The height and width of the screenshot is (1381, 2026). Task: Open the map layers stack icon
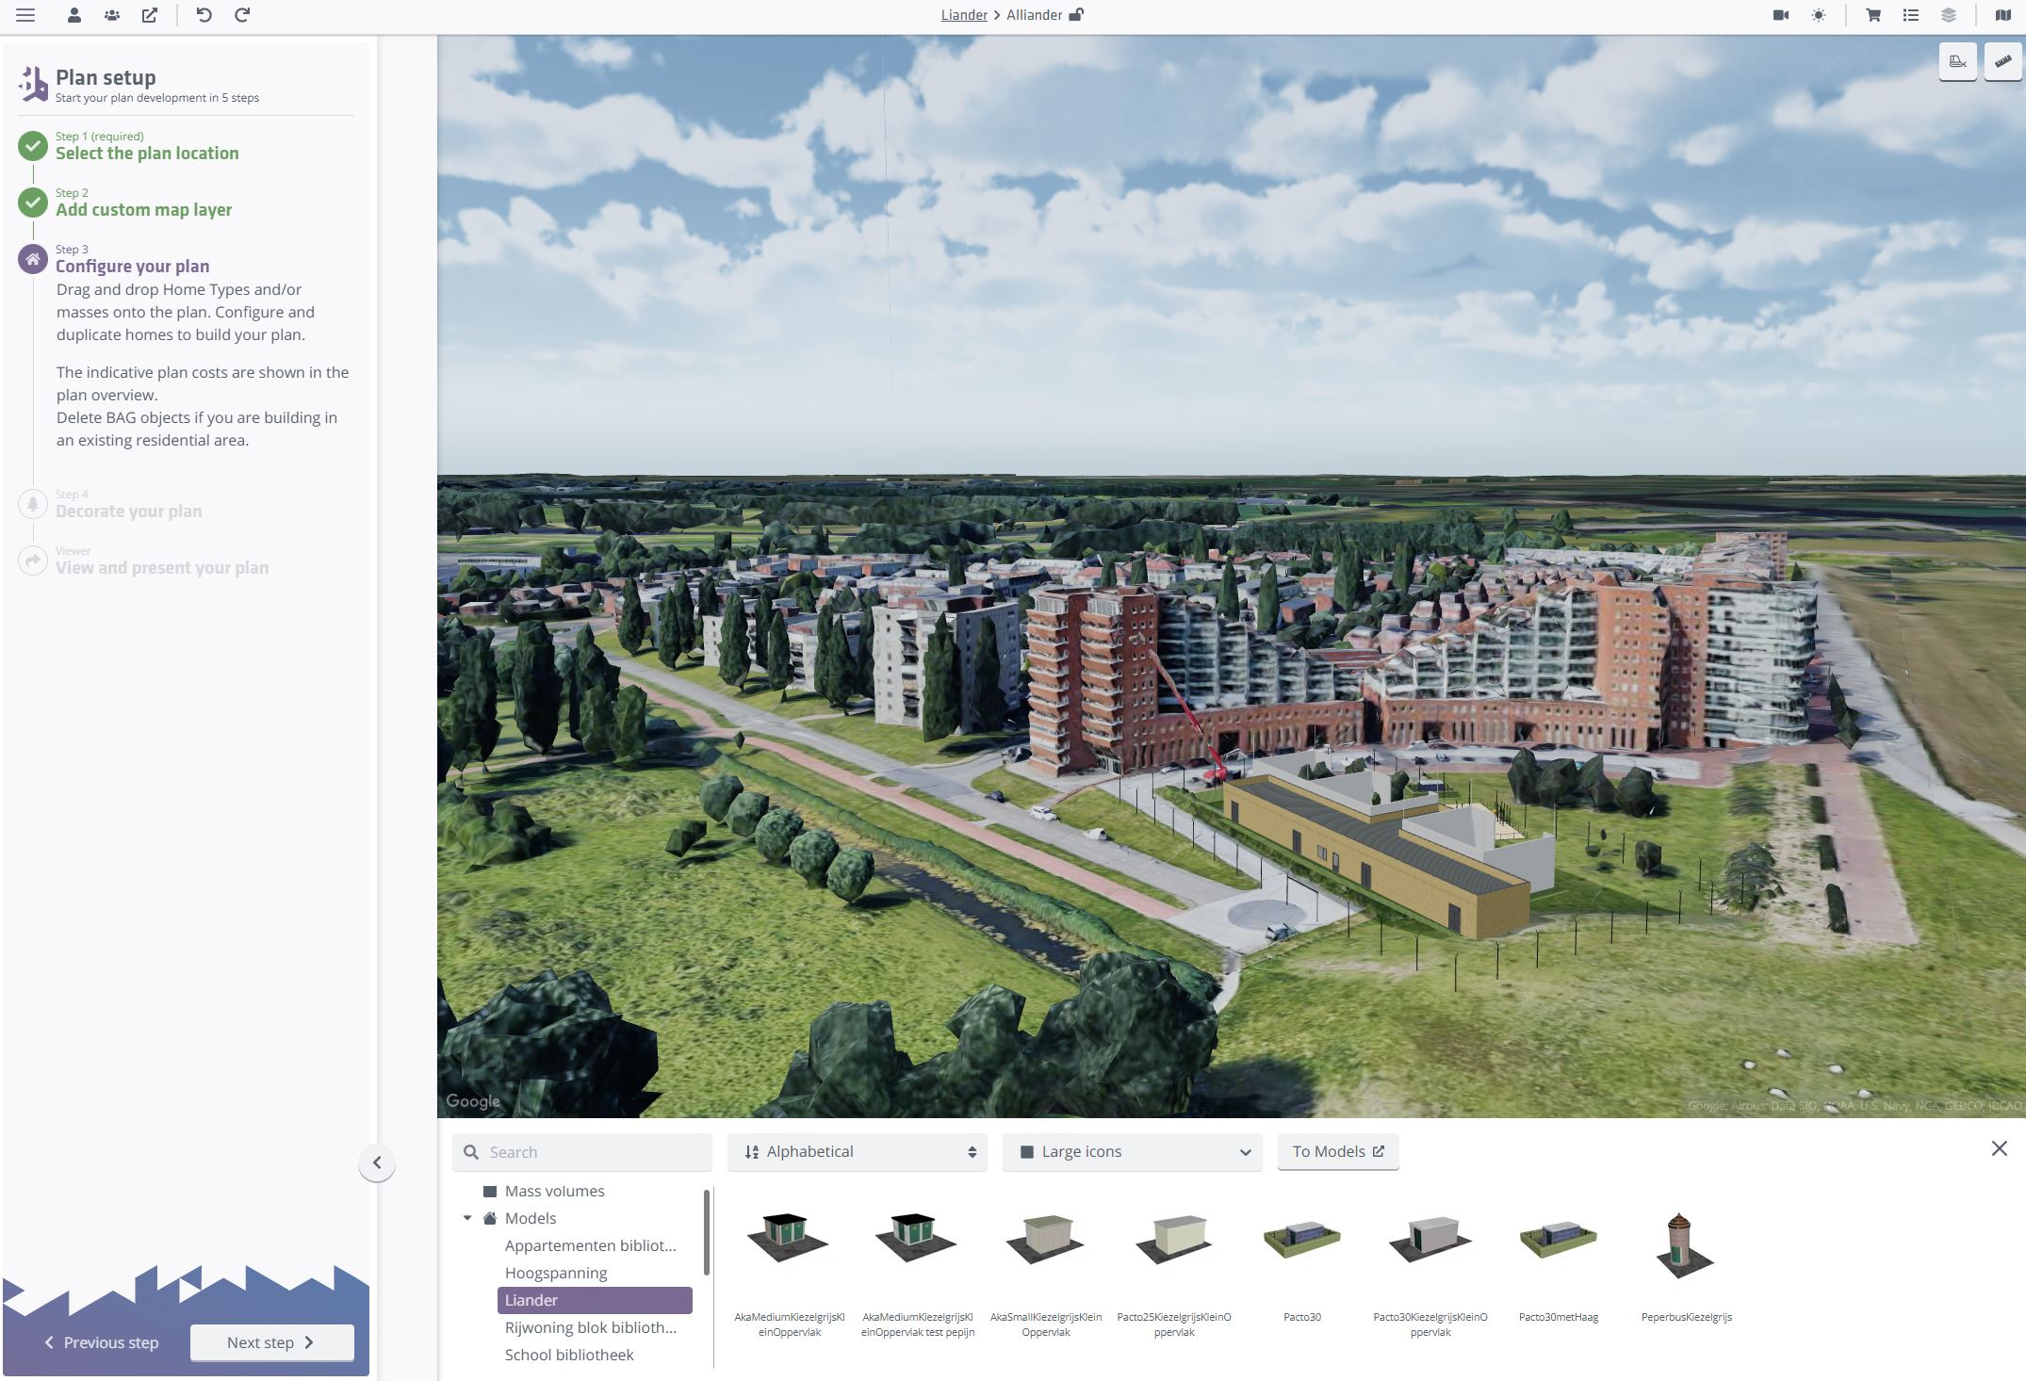1948,15
